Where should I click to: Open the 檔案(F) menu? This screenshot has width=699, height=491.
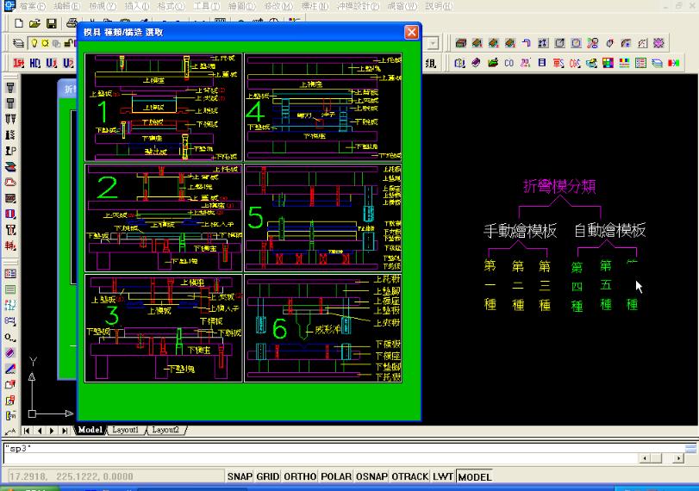32,6
